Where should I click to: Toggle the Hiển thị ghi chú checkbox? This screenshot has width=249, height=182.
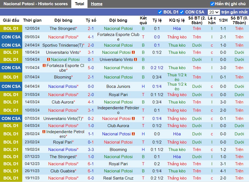coord(212,4)
